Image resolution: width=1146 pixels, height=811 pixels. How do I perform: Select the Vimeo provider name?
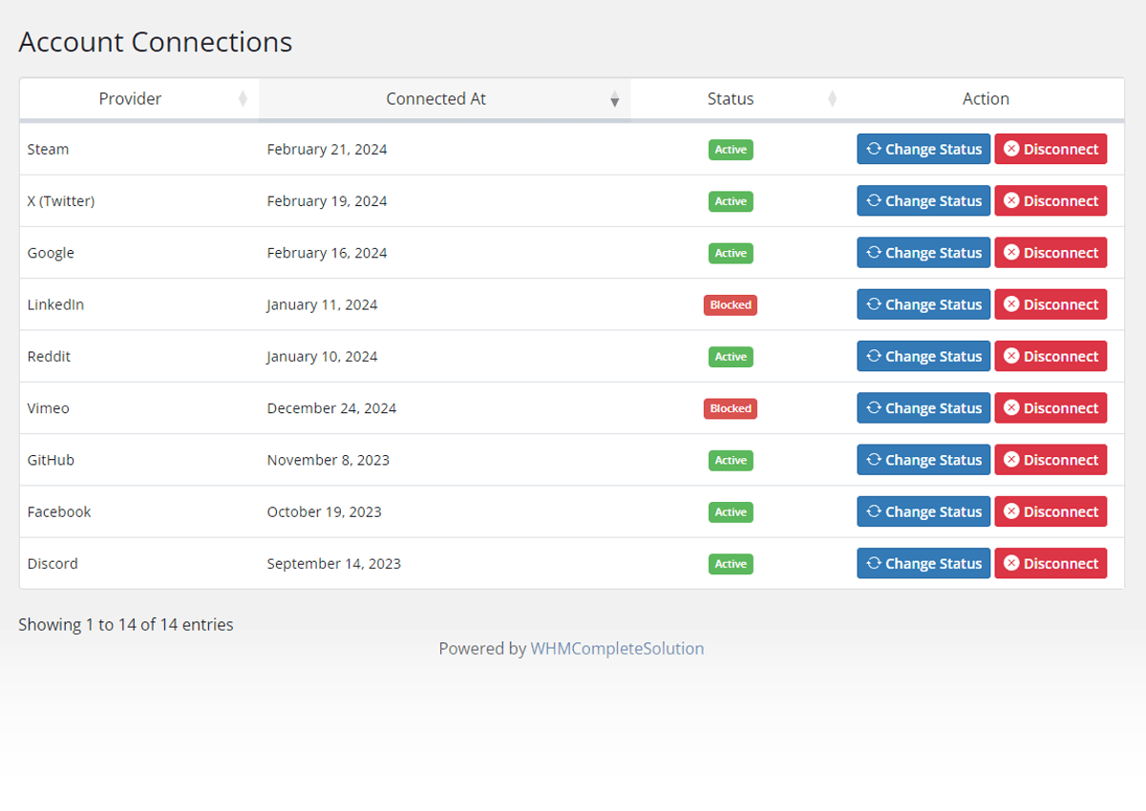pyautogui.click(x=48, y=407)
